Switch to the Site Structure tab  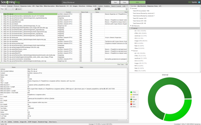pyautogui.click(x=142, y=6)
